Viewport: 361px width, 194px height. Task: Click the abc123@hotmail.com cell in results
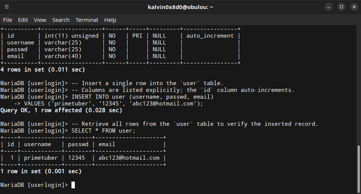point(129,158)
